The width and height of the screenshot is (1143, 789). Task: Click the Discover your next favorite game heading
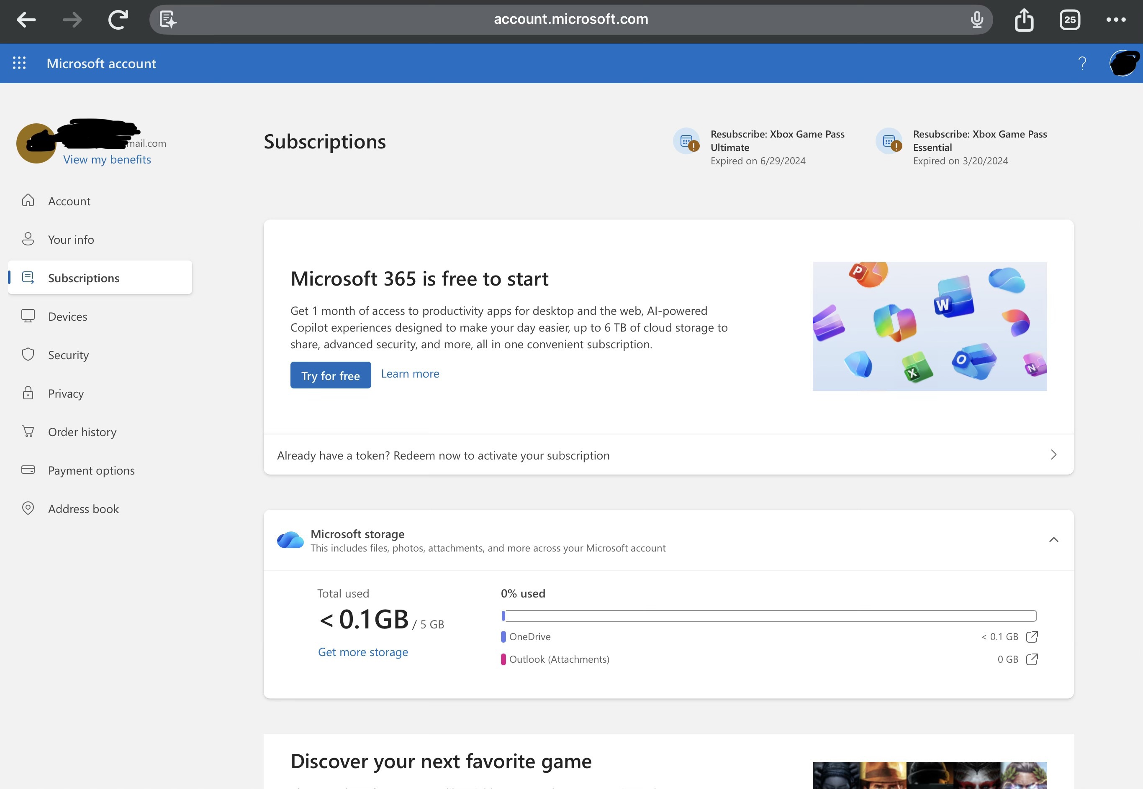click(442, 761)
